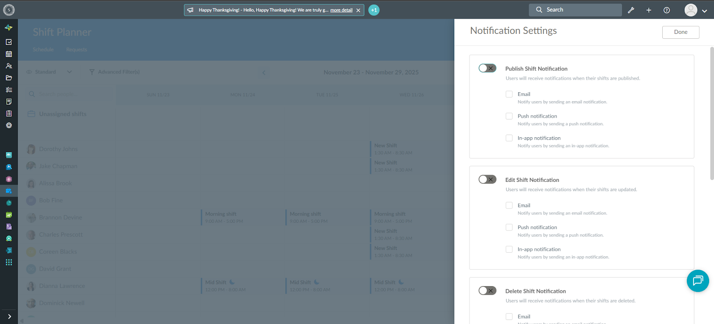This screenshot has width=714, height=324.
Task: Check In-app notification under Edit Shift Notification
Action: point(509,249)
